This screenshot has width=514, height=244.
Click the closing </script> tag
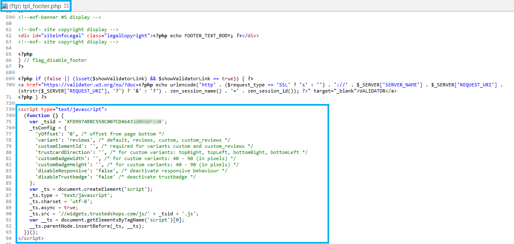31,238
